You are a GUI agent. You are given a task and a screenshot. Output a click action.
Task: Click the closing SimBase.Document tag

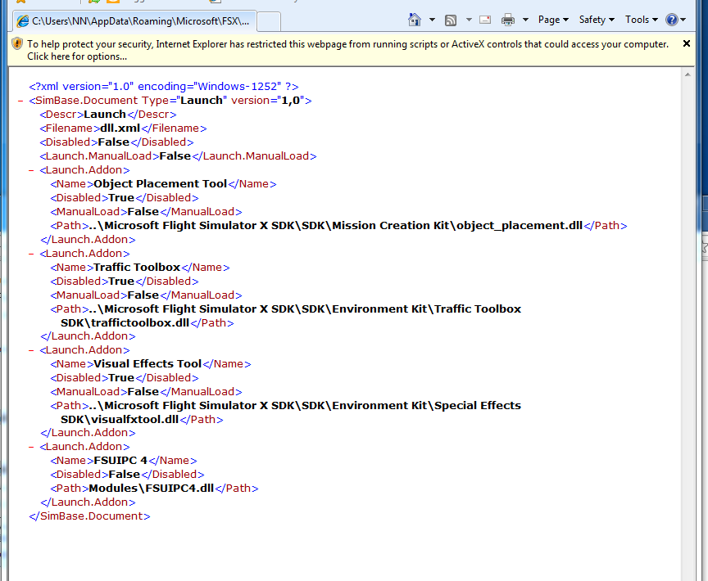(89, 516)
